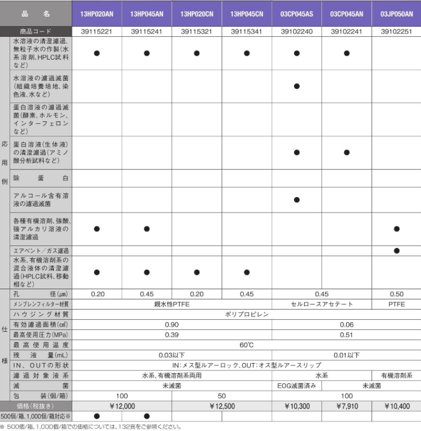Click the EOG滅菌済み sterilization cell
421x431 pixels.
(x=297, y=385)
